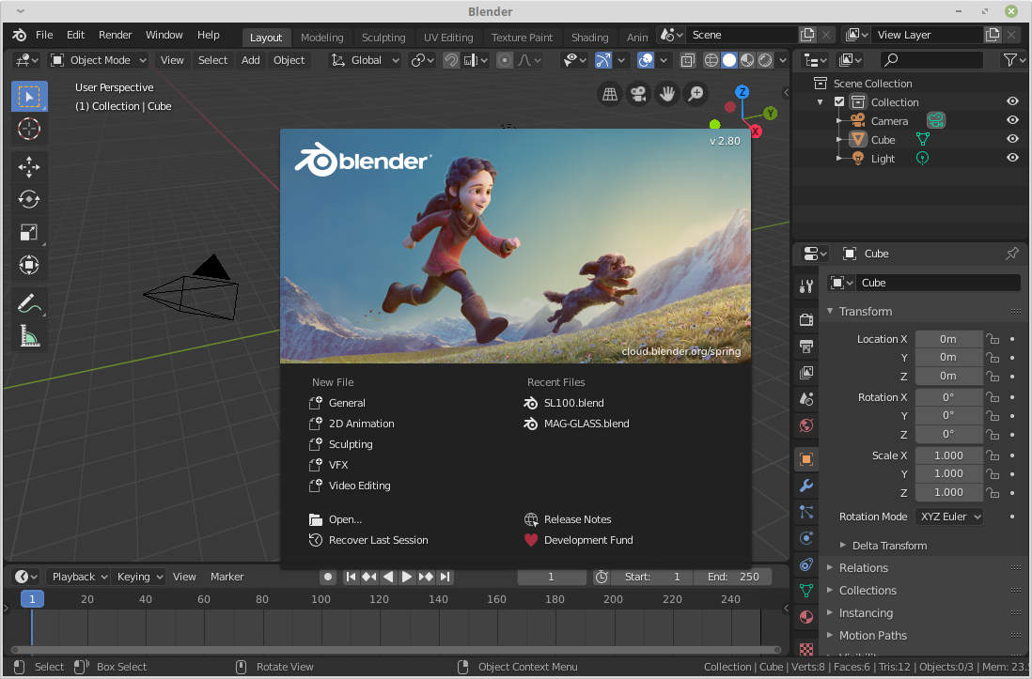Viewport: 1032px width, 679px height.
Task: Select the Measure tool
Action: click(x=28, y=335)
